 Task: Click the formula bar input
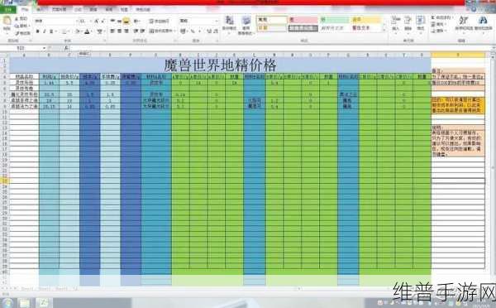(280, 48)
